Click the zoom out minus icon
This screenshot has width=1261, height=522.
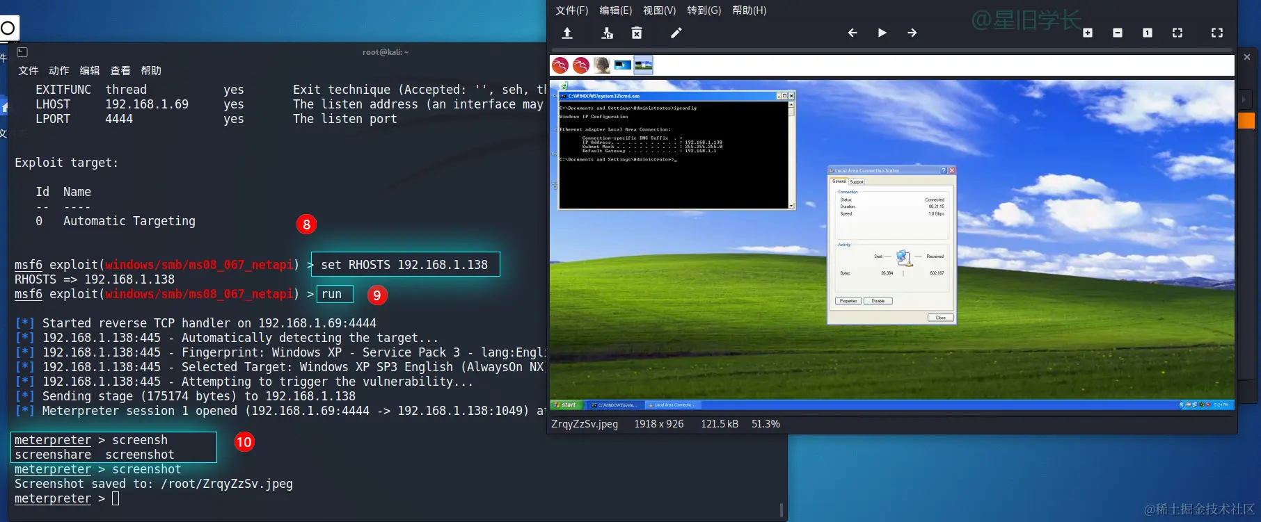(x=1118, y=33)
